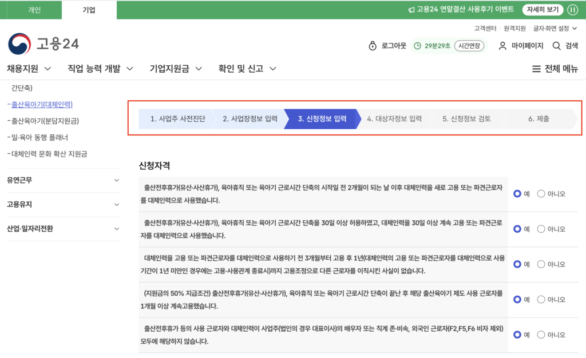Open the 전체 메뉴 hamburger icon
This screenshot has width=586, height=358.
tap(536, 69)
